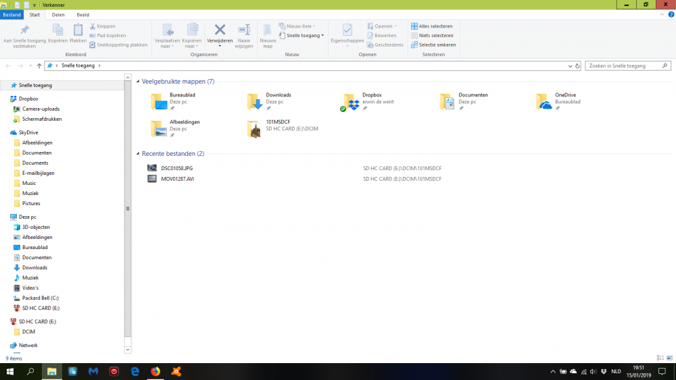Viewport: 676px width, 380px height.
Task: Open the address bar history dropdown
Action: [568, 65]
